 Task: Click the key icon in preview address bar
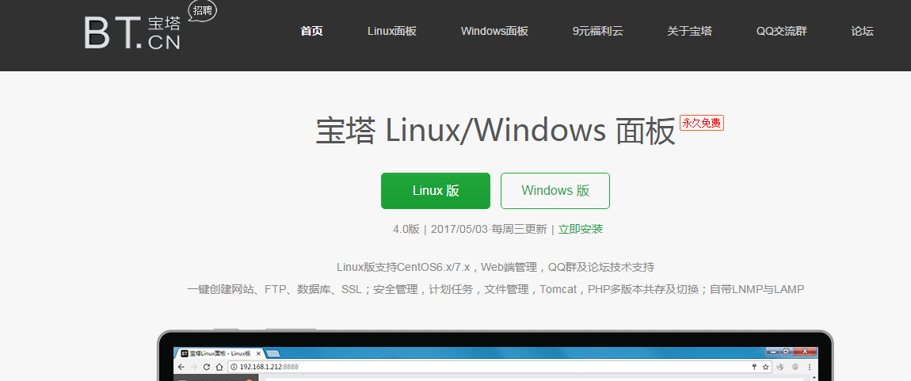755,367
